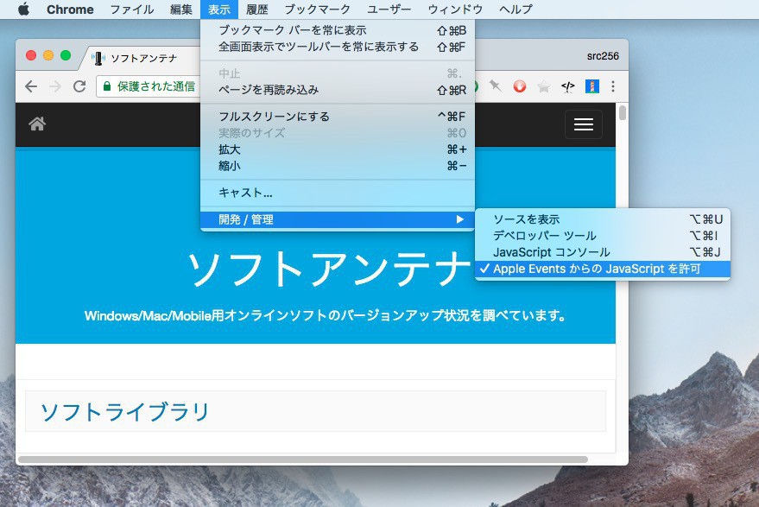Open the 編集 menu
The image size is (759, 507).
coord(181,10)
